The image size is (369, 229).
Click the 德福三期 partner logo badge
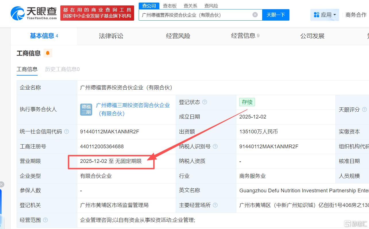click(x=86, y=110)
